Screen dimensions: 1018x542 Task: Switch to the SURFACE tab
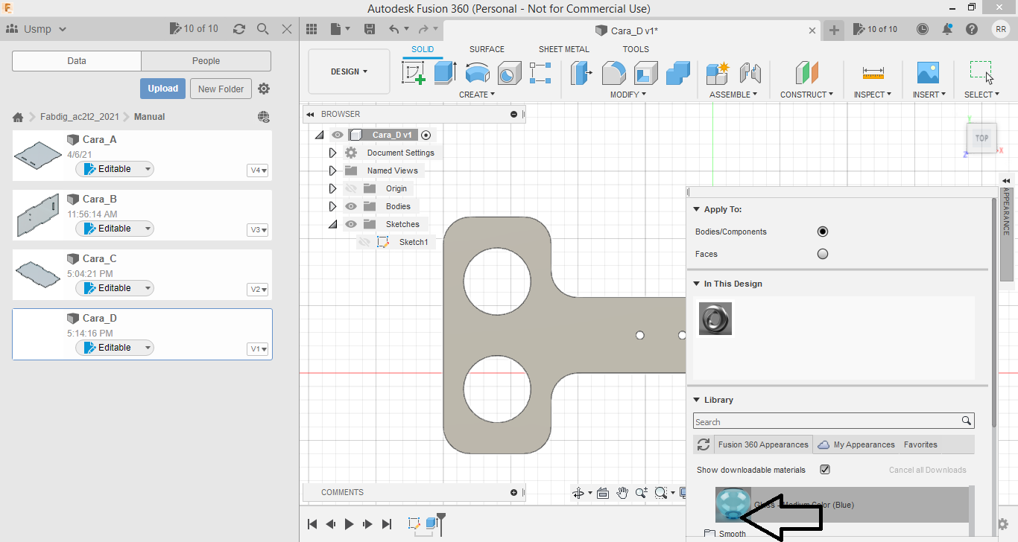click(487, 49)
